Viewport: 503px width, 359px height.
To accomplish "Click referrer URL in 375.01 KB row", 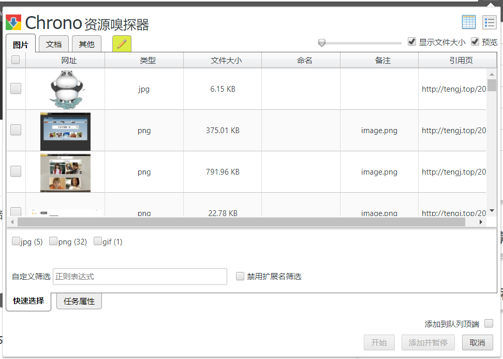I will click(x=454, y=131).
